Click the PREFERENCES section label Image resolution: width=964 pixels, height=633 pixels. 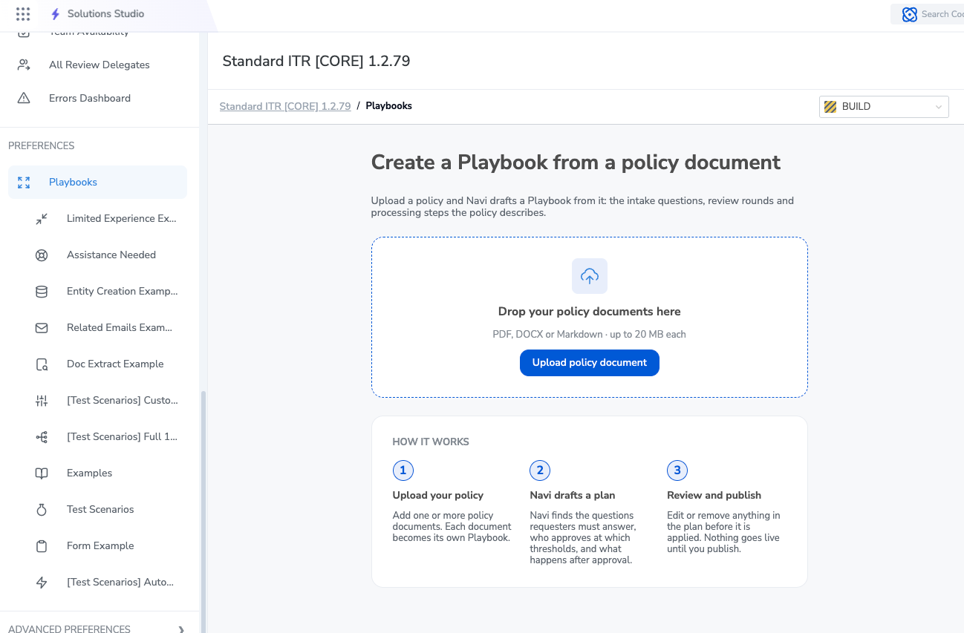click(42, 145)
